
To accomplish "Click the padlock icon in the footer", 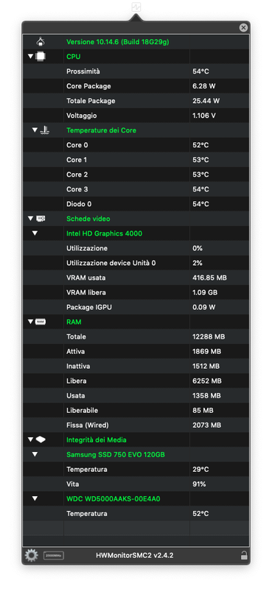I will pyautogui.click(x=244, y=555).
